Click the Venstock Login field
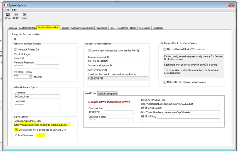This screenshot has width=238, height=152. pos(36,58)
